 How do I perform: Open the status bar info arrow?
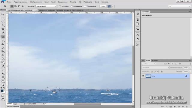(x=43, y=104)
